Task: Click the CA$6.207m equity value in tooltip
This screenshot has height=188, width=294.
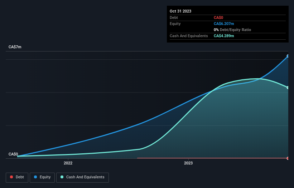Action: (x=224, y=24)
